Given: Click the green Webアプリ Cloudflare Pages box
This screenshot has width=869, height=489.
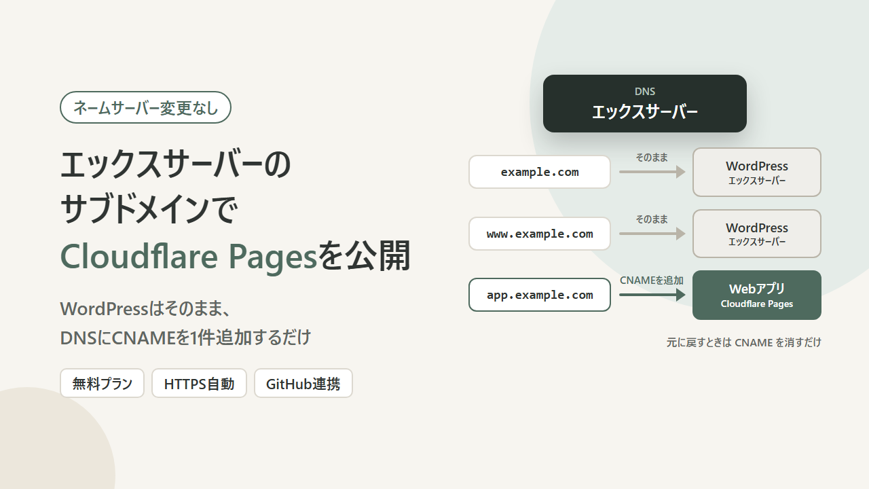Looking at the screenshot, I should 757,295.
